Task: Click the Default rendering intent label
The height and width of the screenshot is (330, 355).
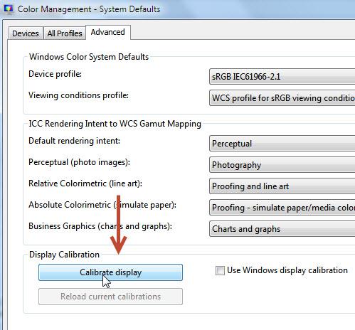Action: 74,141
